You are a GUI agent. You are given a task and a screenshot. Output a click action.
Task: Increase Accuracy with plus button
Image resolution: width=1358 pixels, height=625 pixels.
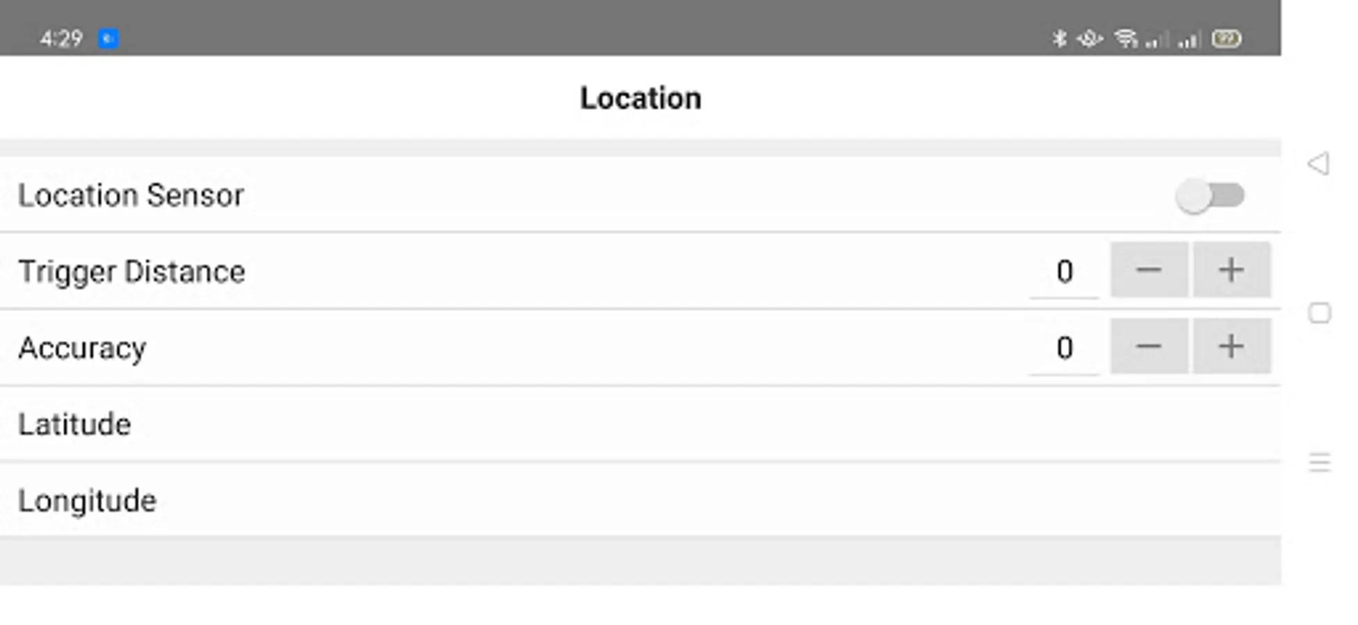[1231, 347]
